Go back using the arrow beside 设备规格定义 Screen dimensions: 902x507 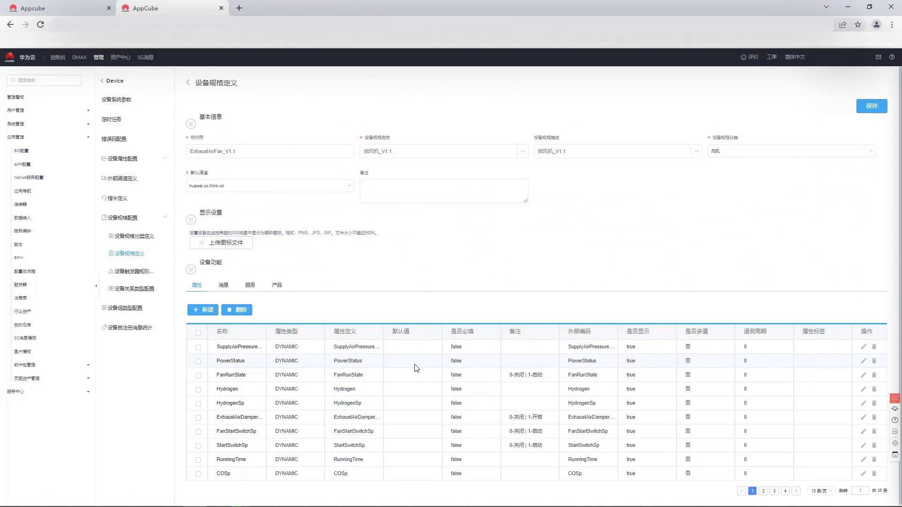(x=188, y=83)
